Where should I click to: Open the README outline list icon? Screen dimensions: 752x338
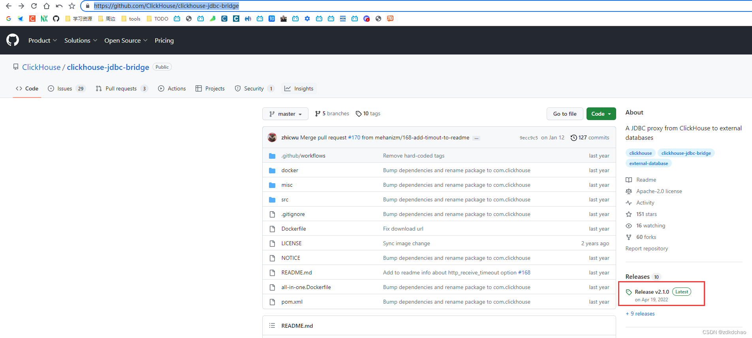click(x=272, y=325)
